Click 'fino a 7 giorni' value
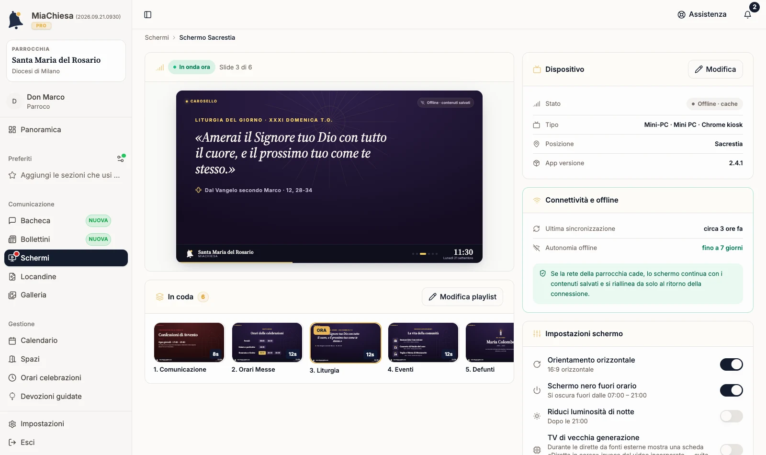The image size is (766, 455). tap(722, 248)
